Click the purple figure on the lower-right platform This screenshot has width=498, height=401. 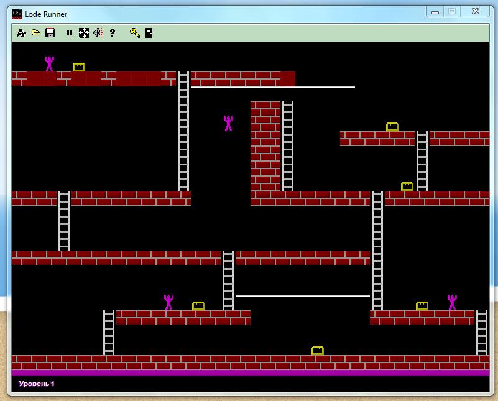[x=452, y=303]
